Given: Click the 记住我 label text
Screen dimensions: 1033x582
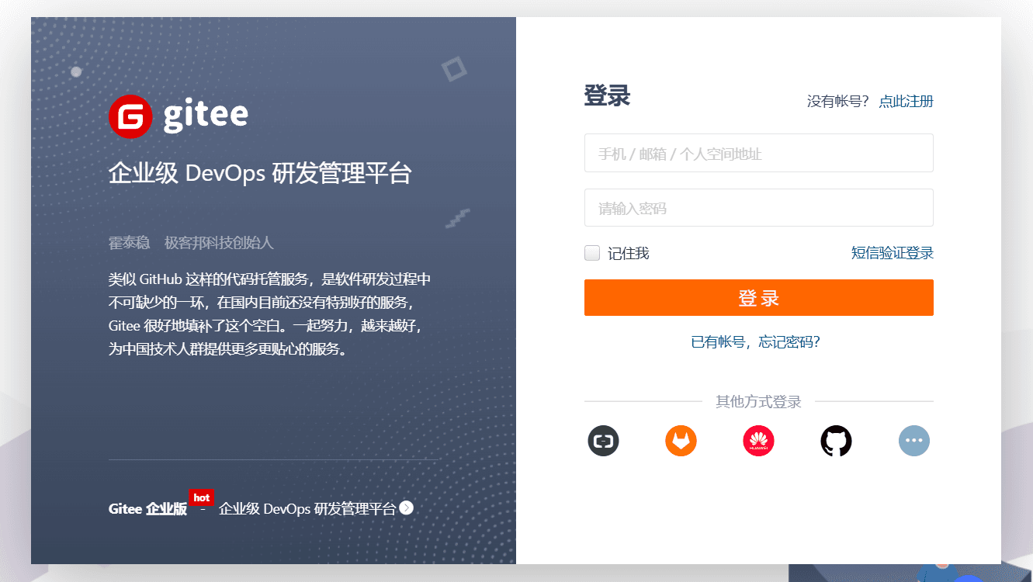Looking at the screenshot, I should click(629, 253).
